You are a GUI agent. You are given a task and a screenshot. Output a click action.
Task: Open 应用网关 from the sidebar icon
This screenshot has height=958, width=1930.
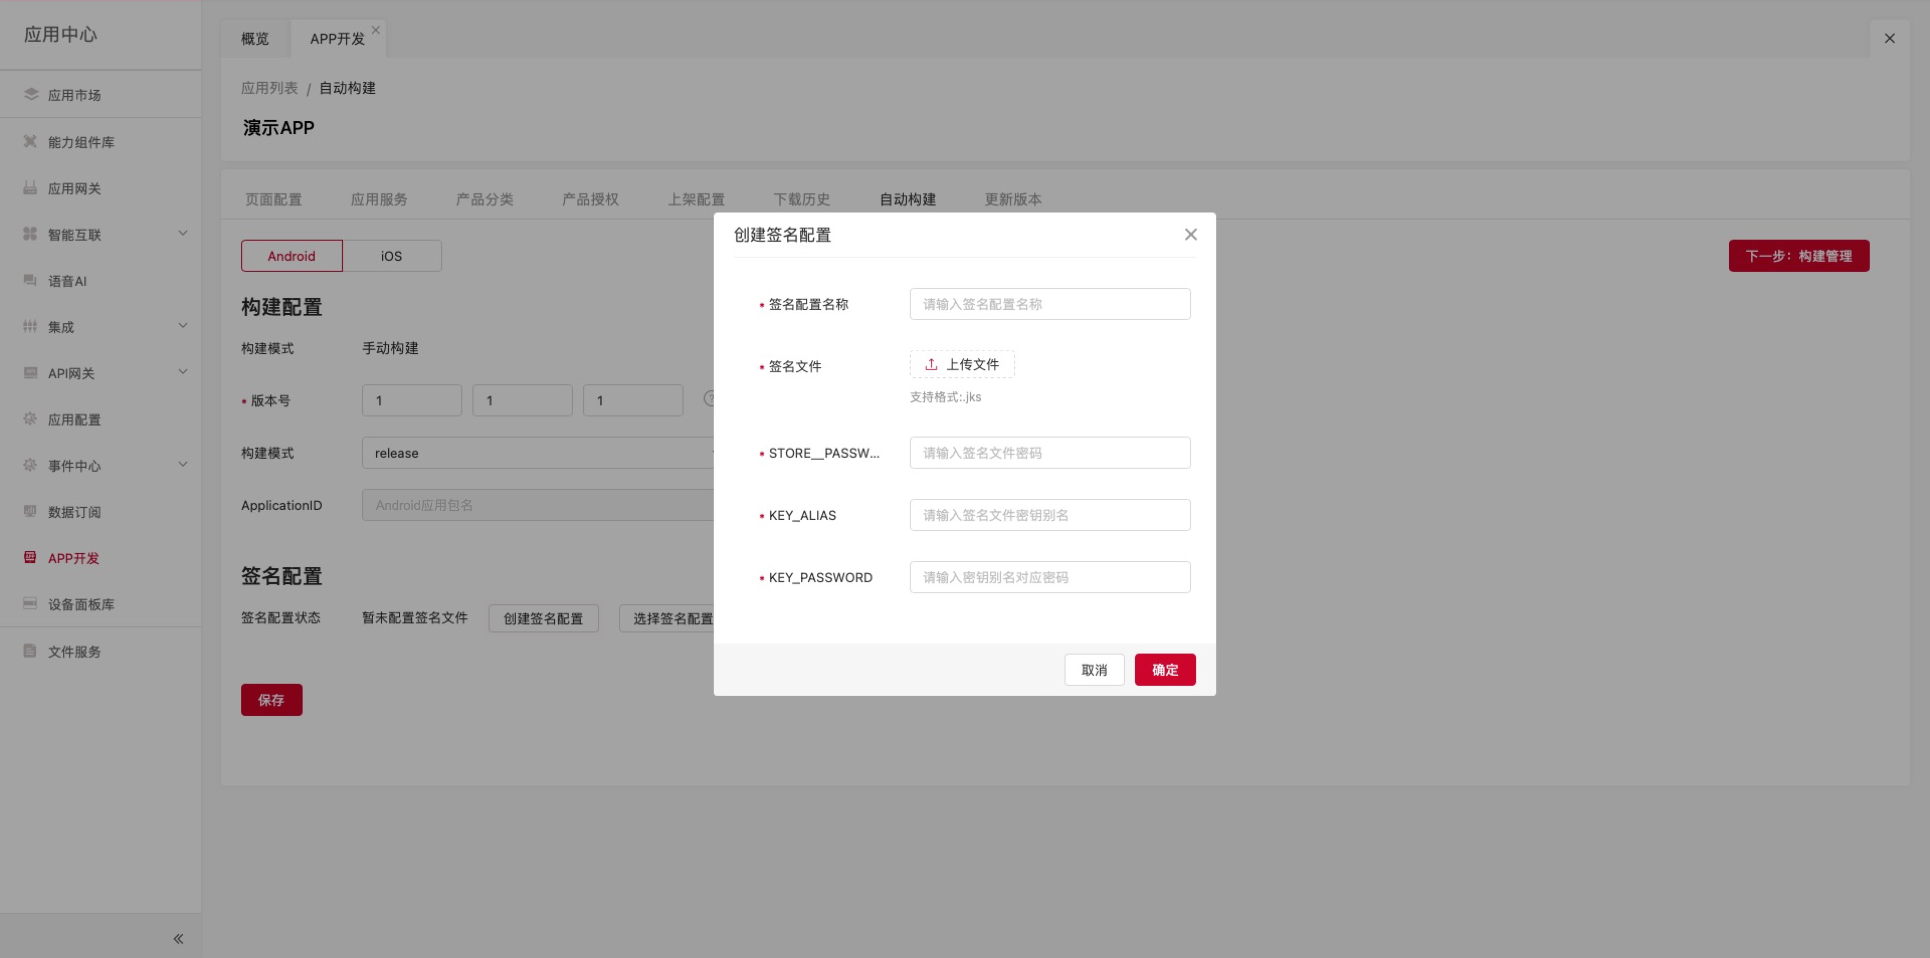[x=31, y=188]
